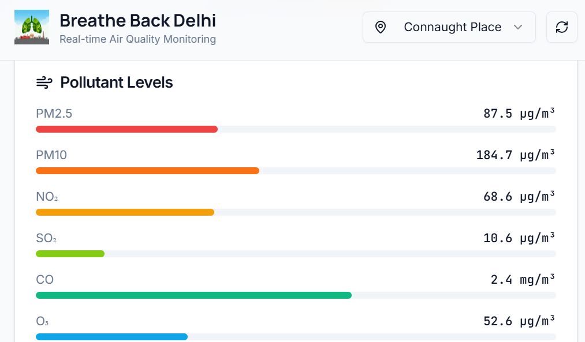Select the PM2.5 pollutant label

click(x=54, y=114)
